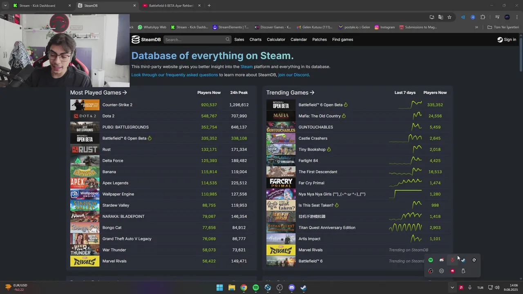Image resolution: width=523 pixels, height=294 pixels.
Task: Click the Steam icon in tray overflow
Action: pyautogui.click(x=463, y=260)
